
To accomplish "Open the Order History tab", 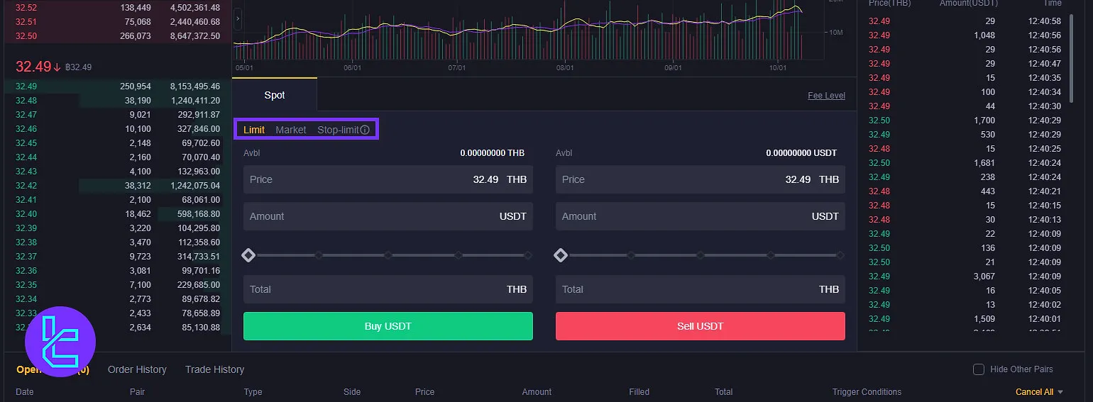I will pos(137,369).
